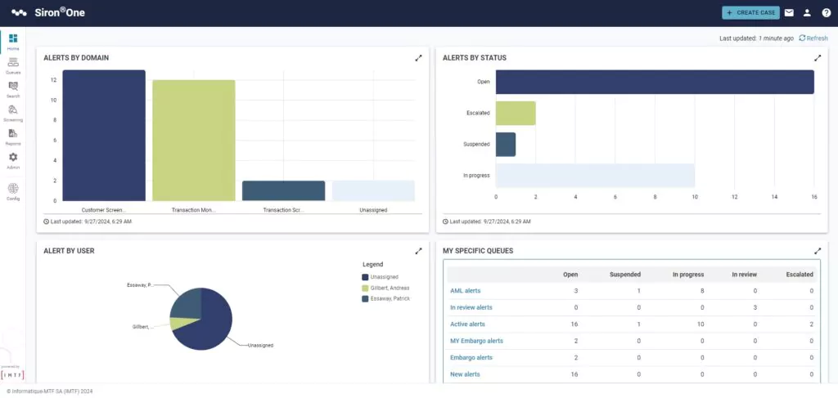838x398 pixels.
Task: Open the mail envelope icon in header
Action: 789,12
